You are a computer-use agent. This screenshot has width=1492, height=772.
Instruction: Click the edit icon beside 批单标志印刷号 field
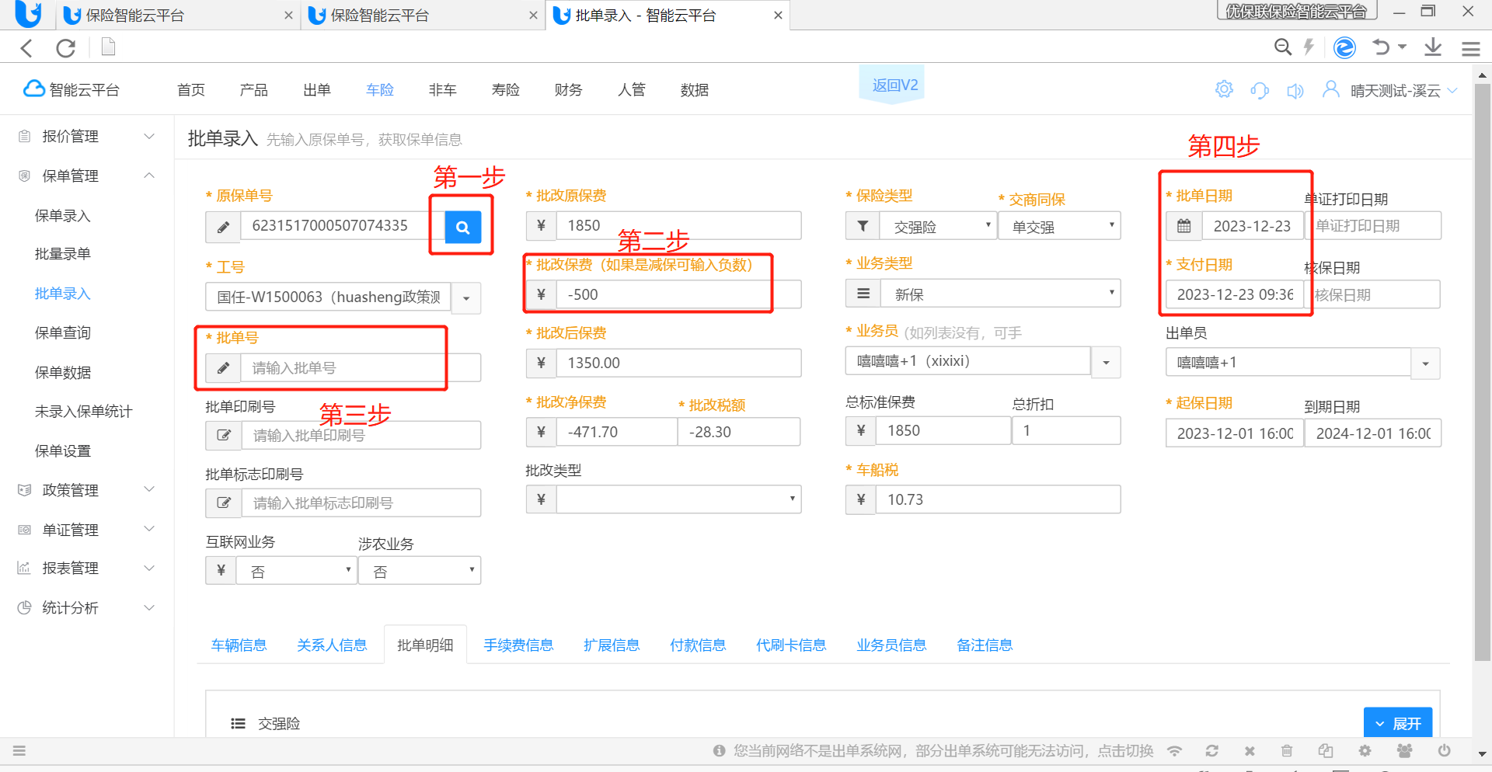point(224,502)
